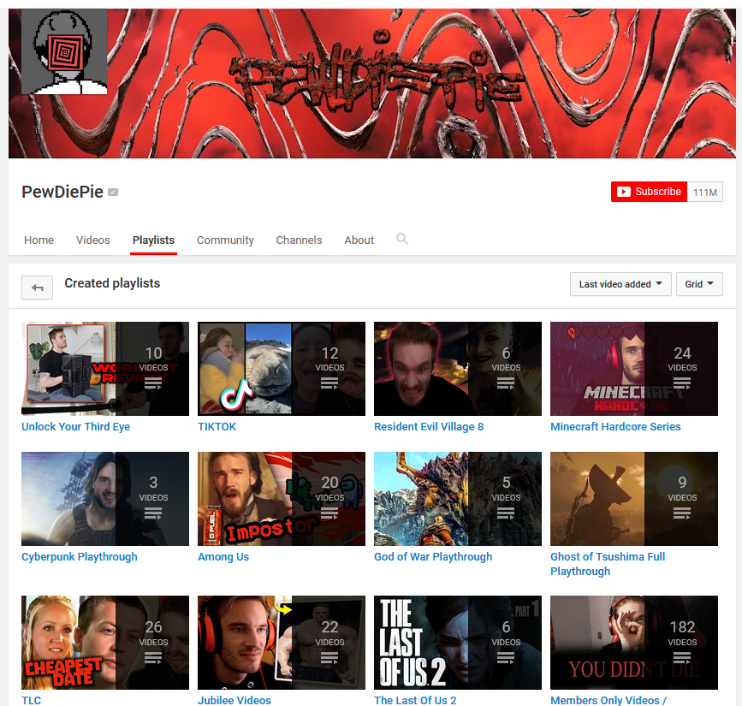Open the Cyberpunk Playthrough playlist link
The height and width of the screenshot is (706, 742).
[x=79, y=556]
